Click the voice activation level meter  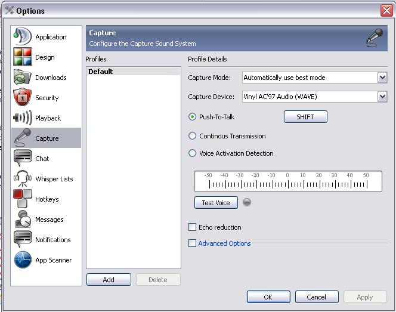pos(288,181)
